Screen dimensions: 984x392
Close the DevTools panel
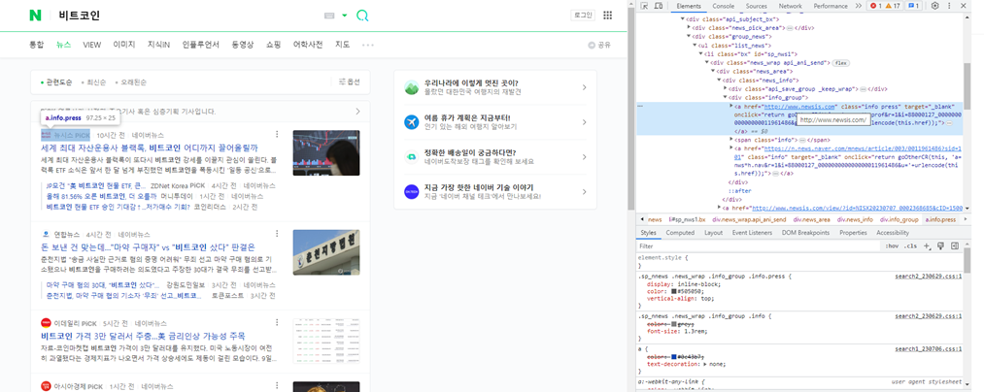point(964,6)
